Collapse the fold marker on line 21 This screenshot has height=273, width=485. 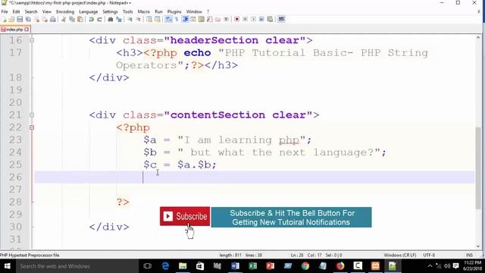coord(32,115)
